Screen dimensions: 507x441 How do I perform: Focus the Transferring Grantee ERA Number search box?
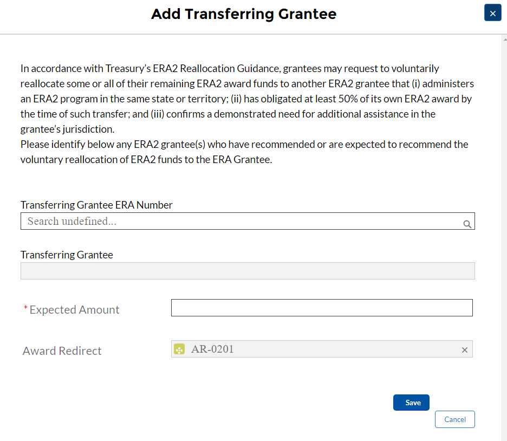[238, 221]
